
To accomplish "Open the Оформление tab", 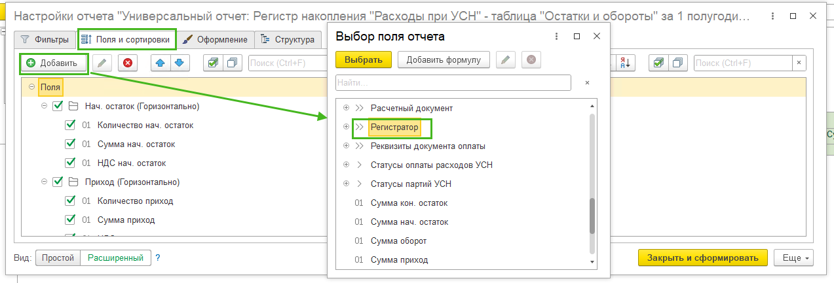I will (216, 40).
